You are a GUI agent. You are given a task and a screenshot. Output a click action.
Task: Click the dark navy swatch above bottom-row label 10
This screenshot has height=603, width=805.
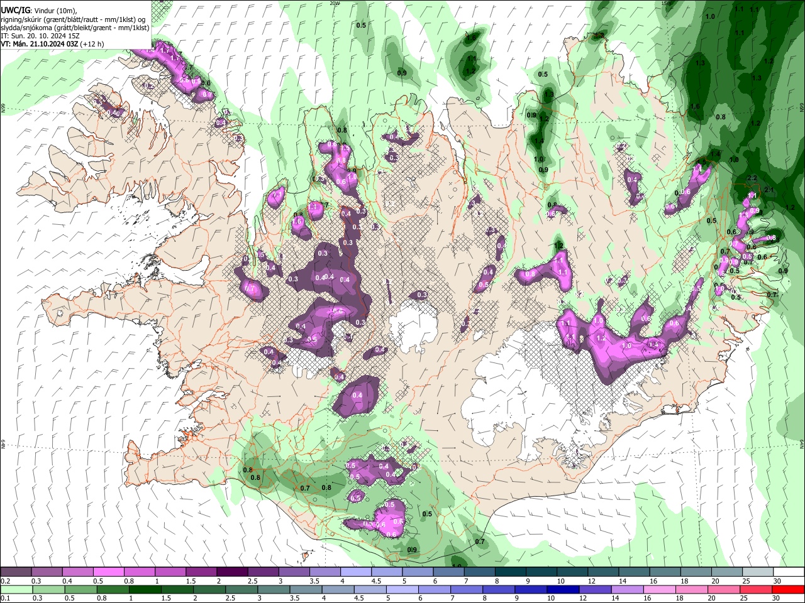point(562,589)
